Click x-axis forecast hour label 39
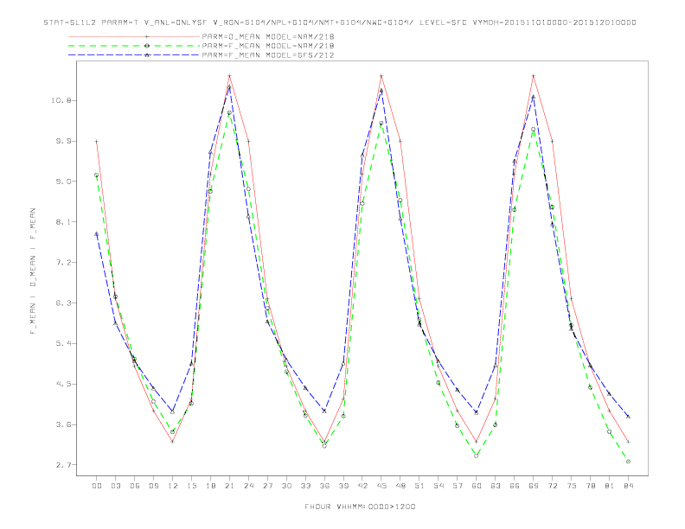Image resolution: width=685 pixels, height=529 pixels. coord(343,486)
